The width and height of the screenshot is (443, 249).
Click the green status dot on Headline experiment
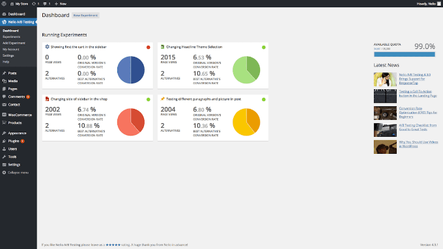pyautogui.click(x=264, y=47)
